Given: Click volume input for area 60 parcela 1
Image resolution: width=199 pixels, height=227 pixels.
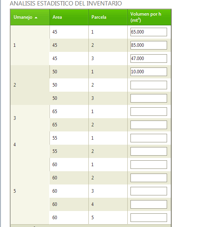Looking at the screenshot, I should pyautogui.click(x=148, y=165).
